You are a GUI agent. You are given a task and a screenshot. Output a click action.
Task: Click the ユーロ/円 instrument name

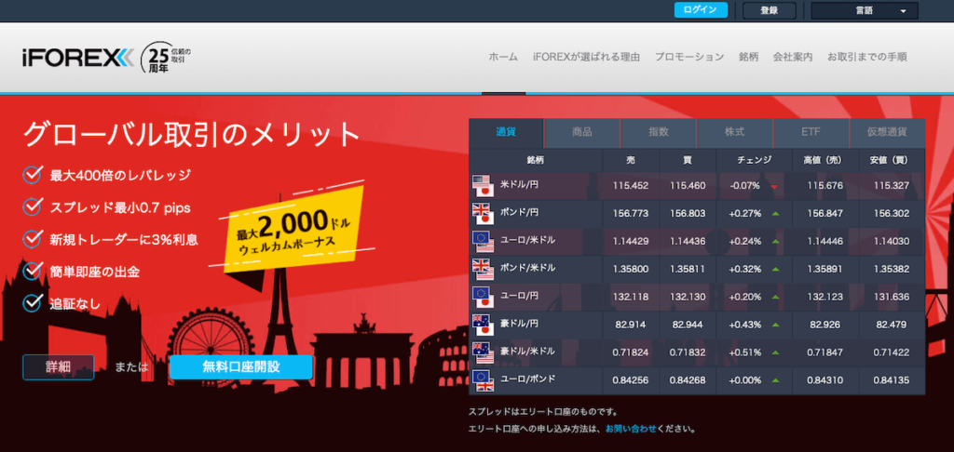point(519,296)
